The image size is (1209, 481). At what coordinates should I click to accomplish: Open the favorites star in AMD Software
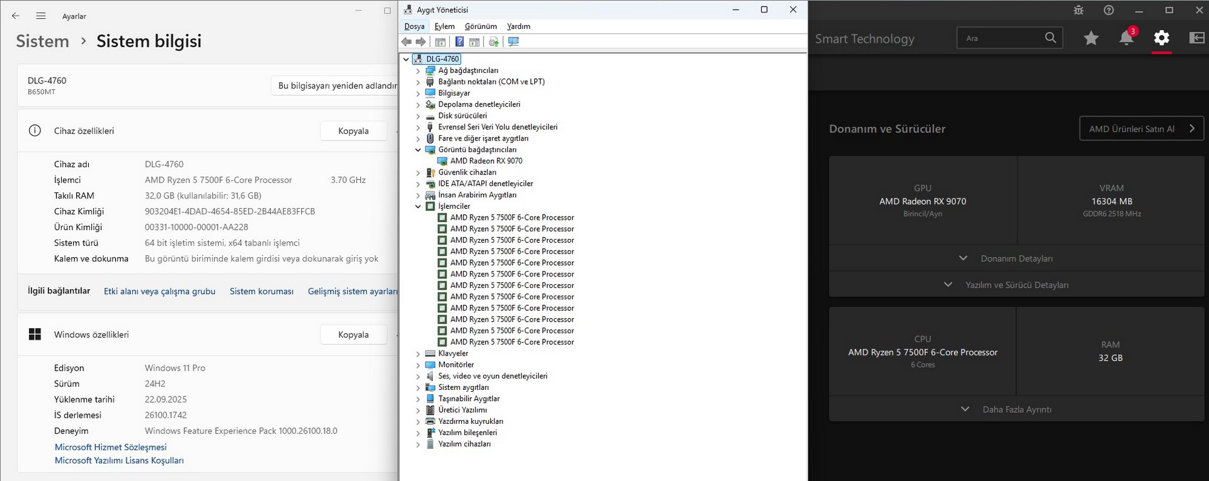[1091, 39]
